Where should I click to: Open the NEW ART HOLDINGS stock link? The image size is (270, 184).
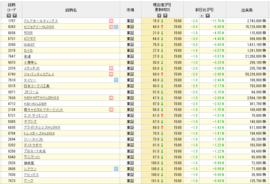click(x=41, y=97)
